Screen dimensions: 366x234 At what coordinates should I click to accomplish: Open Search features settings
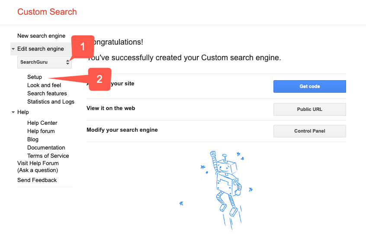tap(47, 93)
